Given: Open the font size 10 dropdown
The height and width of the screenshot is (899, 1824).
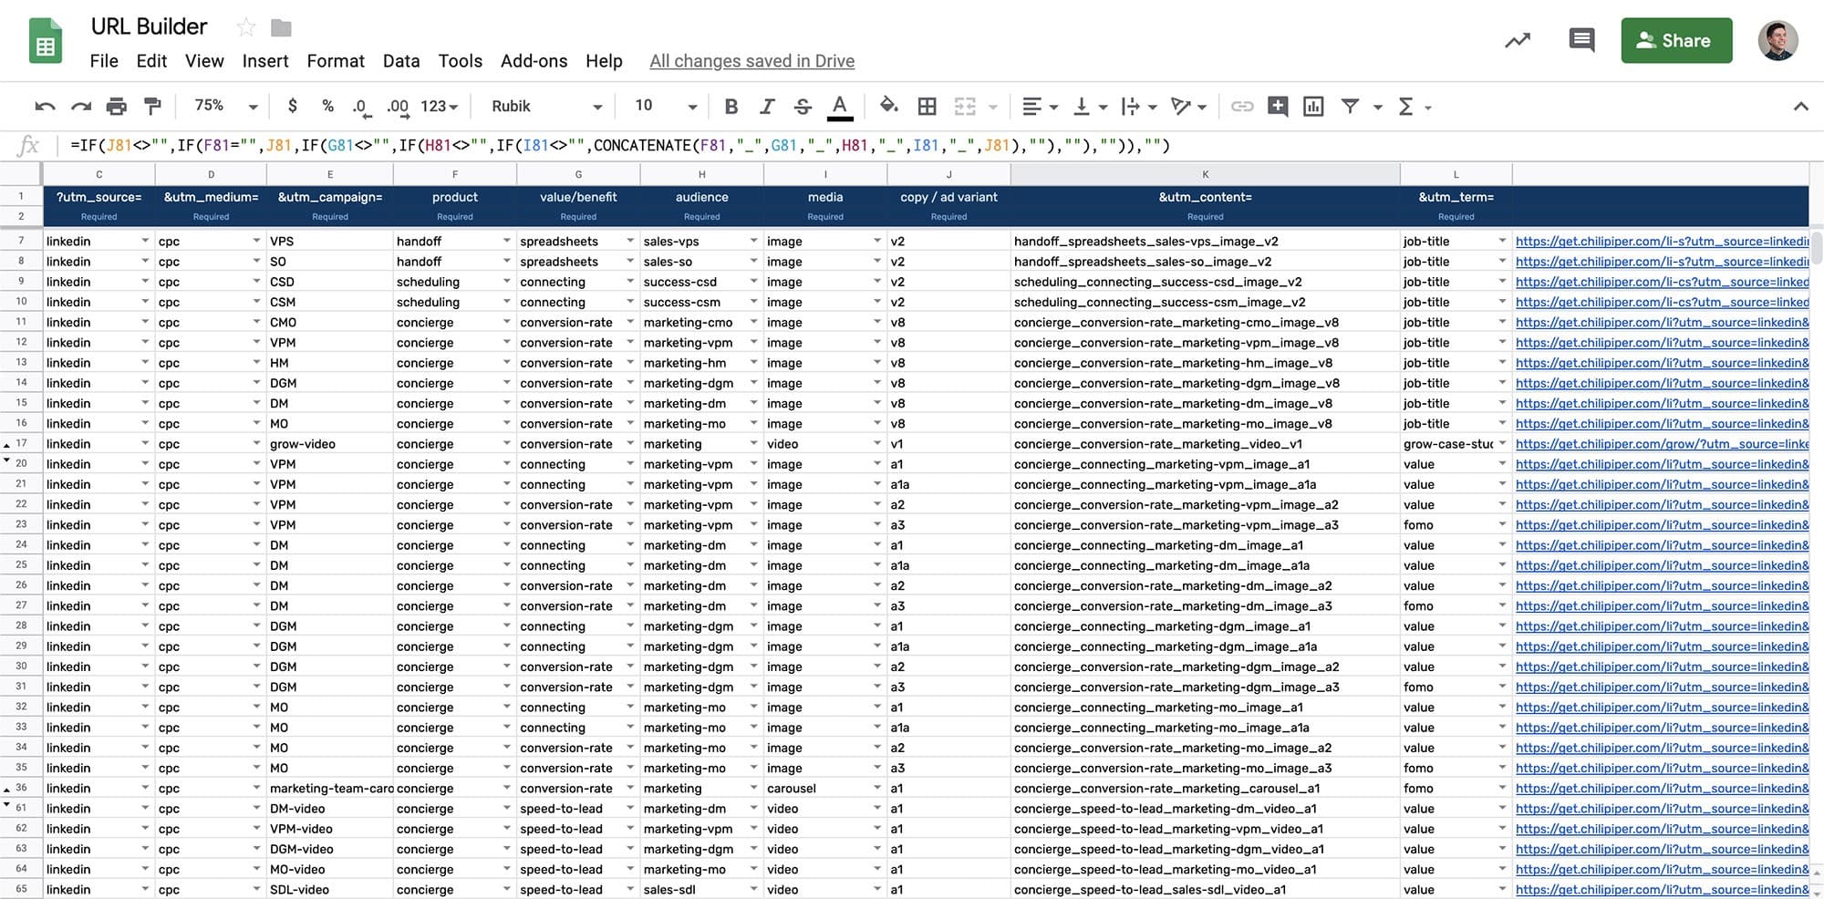Looking at the screenshot, I should click(666, 106).
